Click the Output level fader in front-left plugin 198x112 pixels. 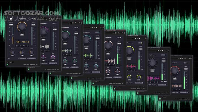[x=13, y=36]
